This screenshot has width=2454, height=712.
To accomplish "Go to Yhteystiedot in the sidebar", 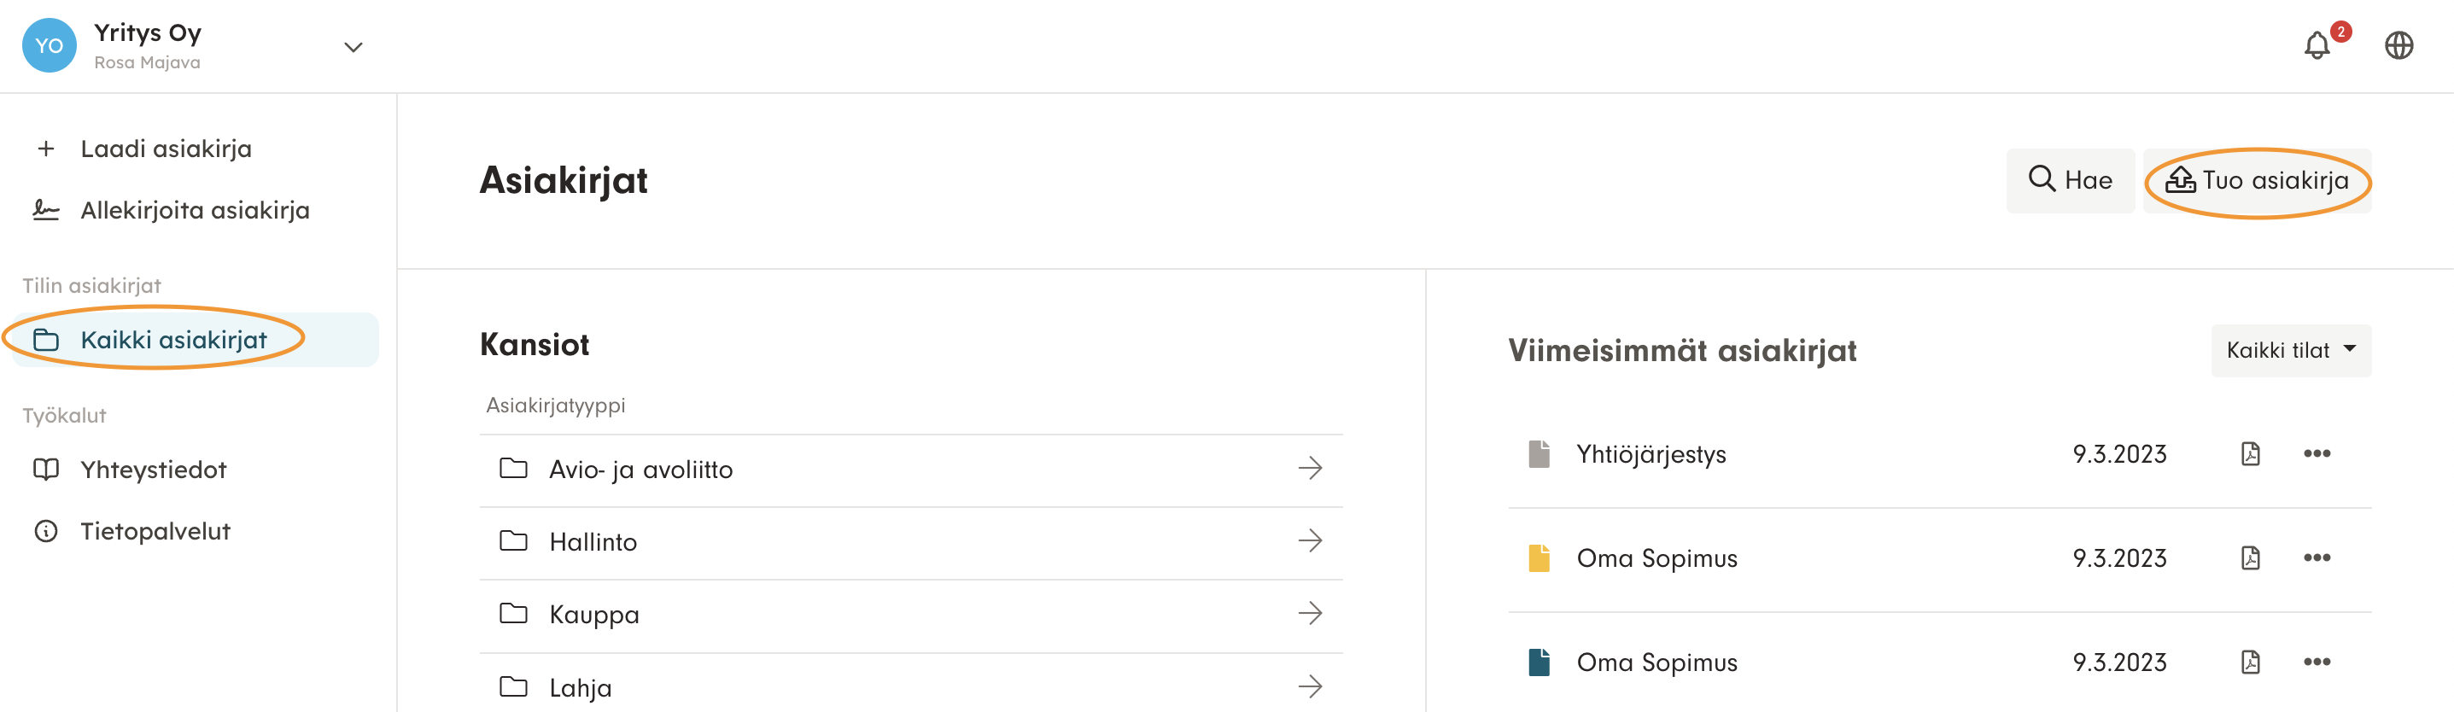I will (x=154, y=470).
